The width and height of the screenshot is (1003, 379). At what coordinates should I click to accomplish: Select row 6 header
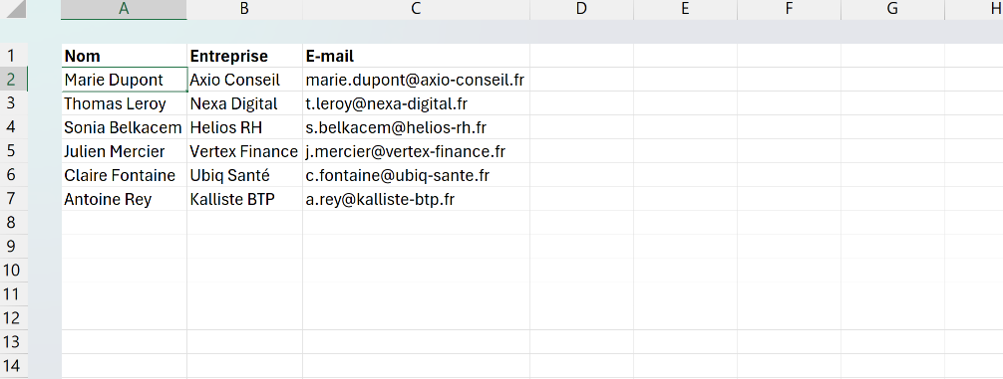click(x=14, y=175)
